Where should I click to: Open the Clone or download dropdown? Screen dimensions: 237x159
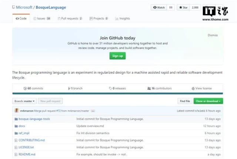209,101
